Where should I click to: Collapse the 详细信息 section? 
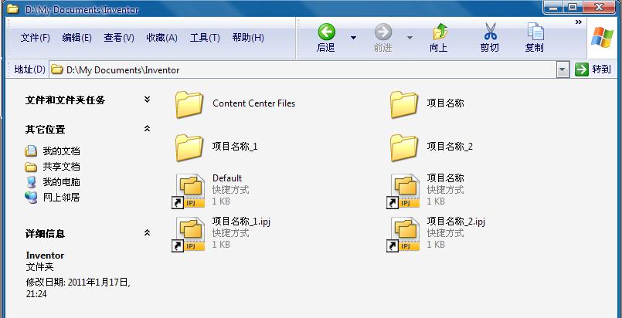(148, 233)
